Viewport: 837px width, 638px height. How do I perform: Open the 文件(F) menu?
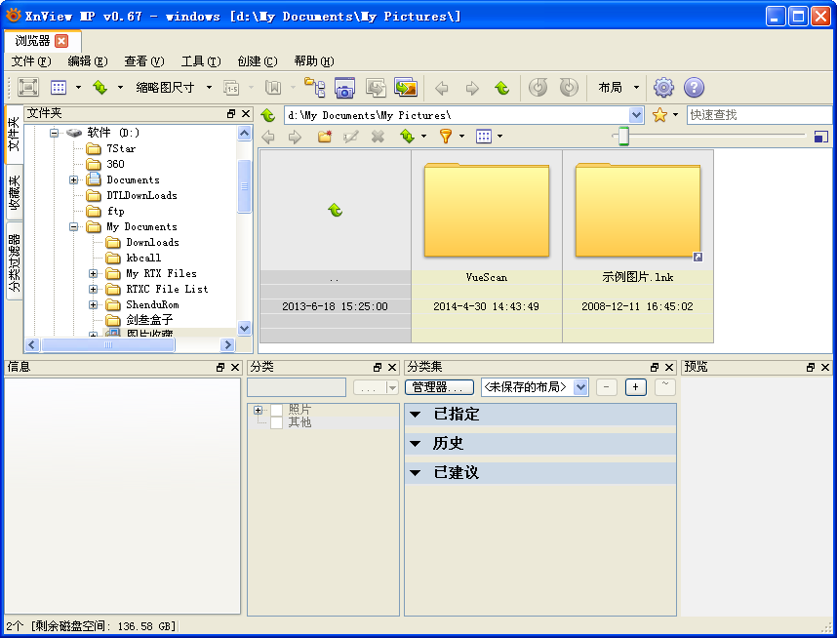(x=31, y=61)
